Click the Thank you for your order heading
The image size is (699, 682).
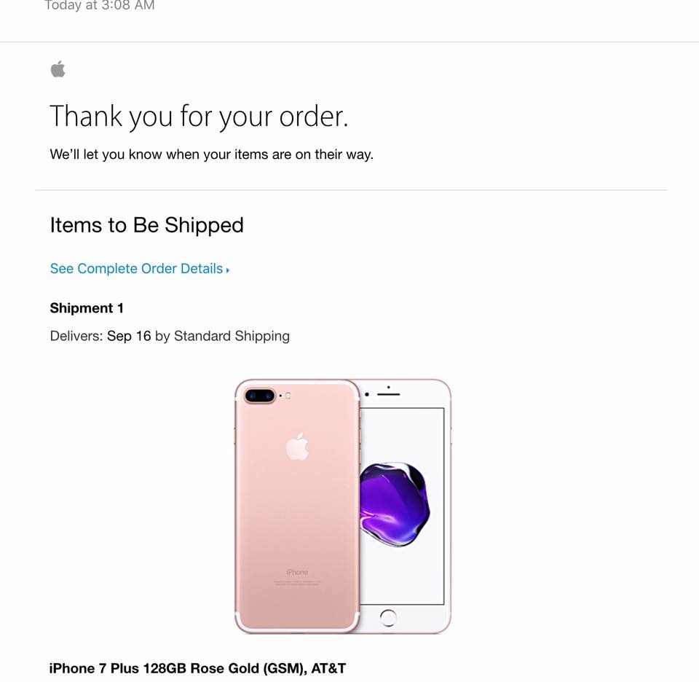pos(199,117)
